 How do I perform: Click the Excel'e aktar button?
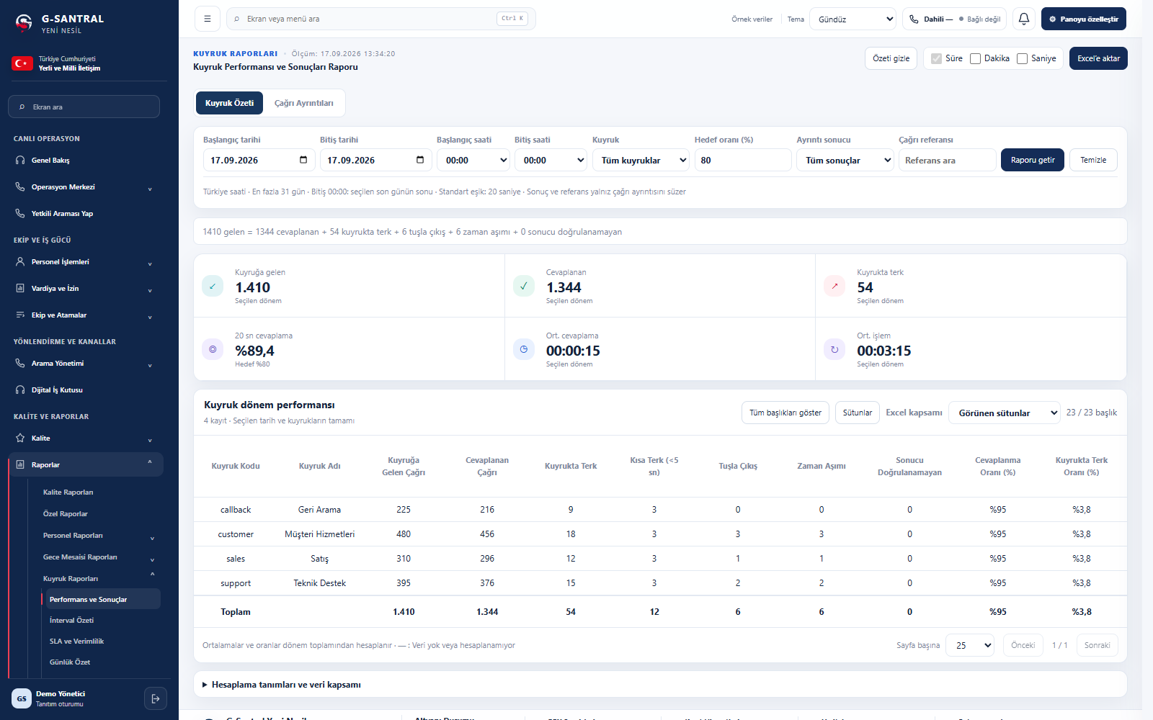click(x=1098, y=58)
